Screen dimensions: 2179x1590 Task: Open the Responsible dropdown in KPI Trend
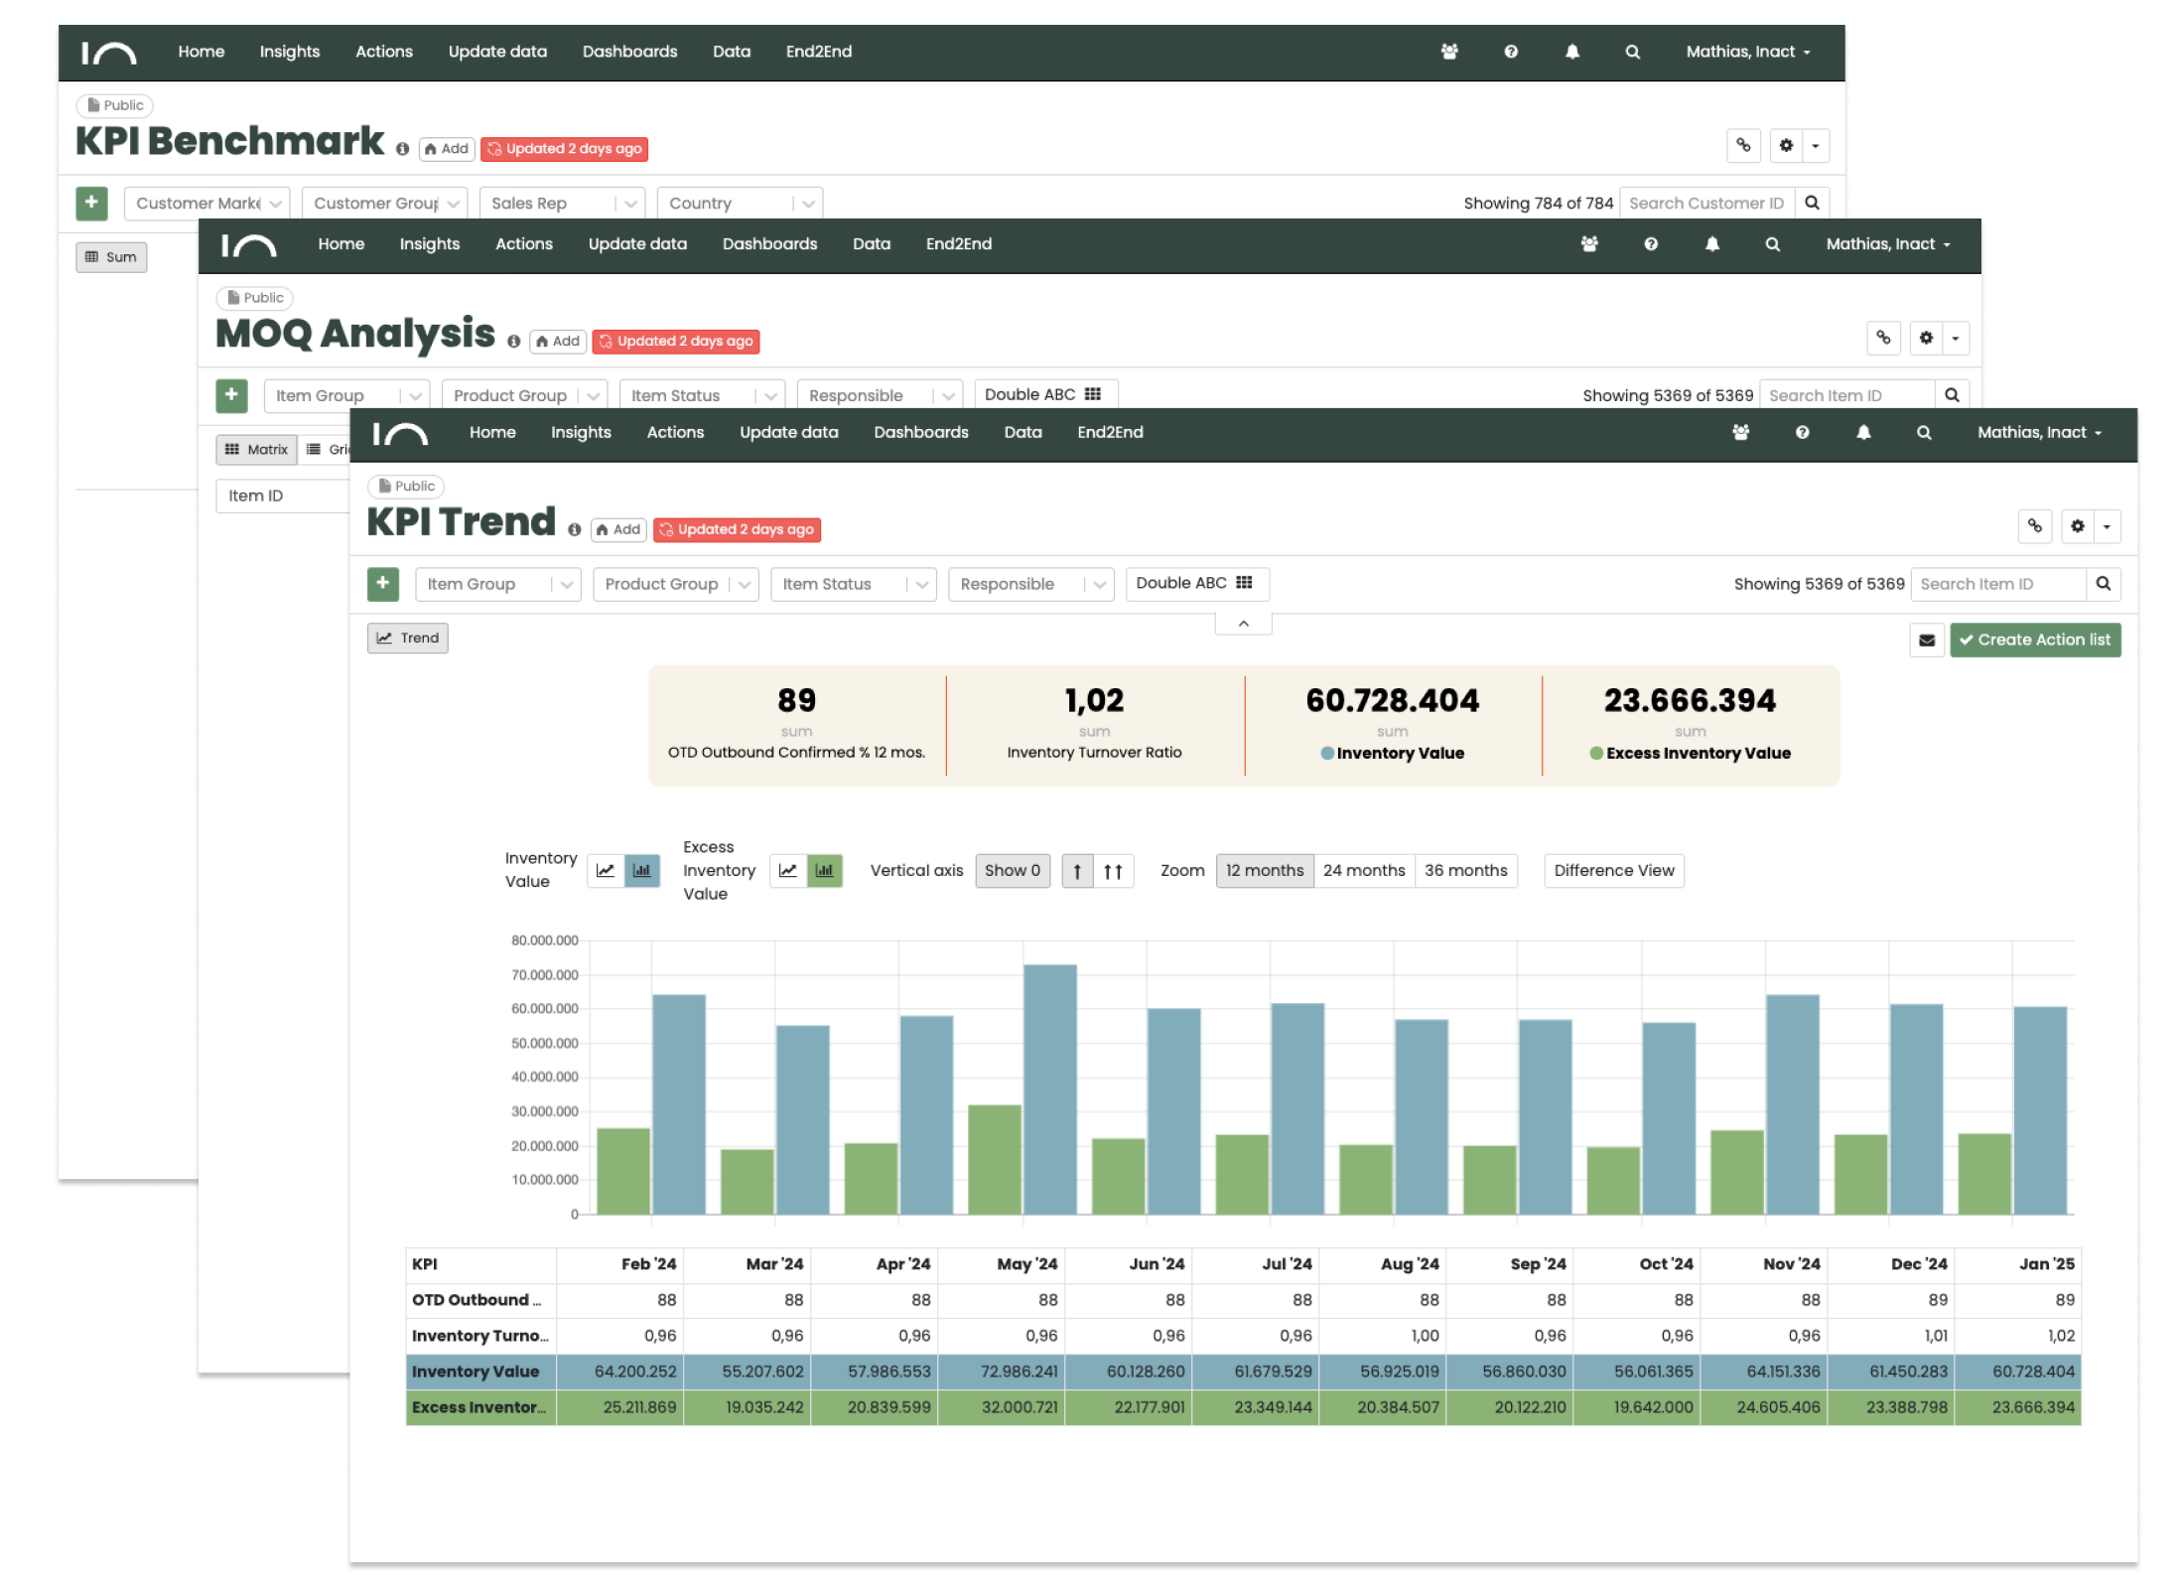1029,585
